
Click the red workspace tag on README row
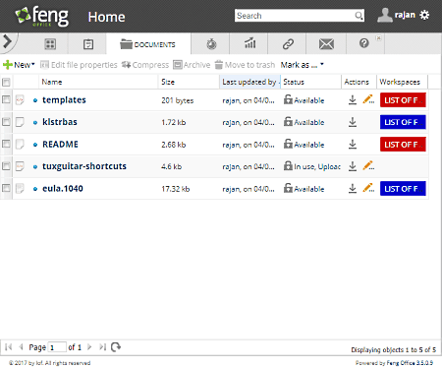(x=403, y=145)
